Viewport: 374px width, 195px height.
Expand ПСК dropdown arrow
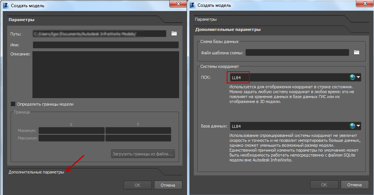coord(358,77)
